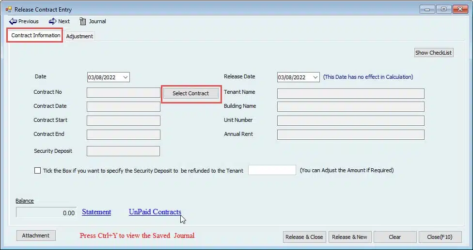Click the refund amount input box

point(272,170)
